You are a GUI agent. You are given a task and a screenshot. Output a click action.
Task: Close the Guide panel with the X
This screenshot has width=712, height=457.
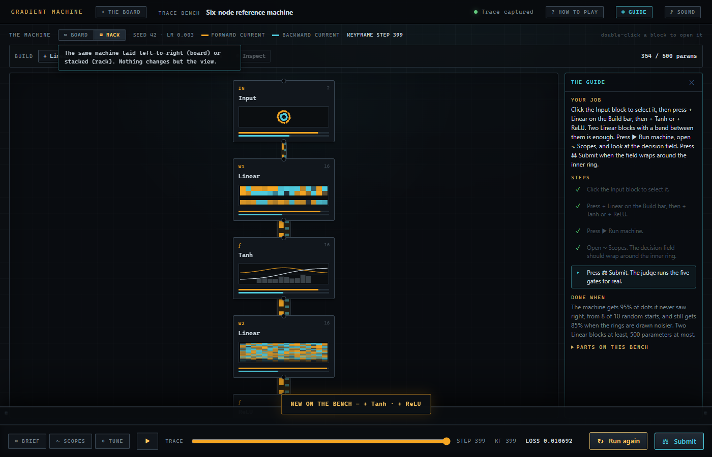(x=692, y=82)
